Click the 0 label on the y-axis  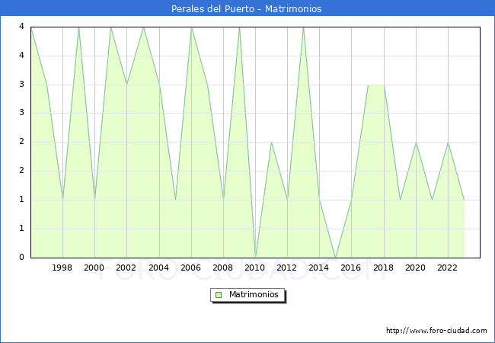[21, 257]
